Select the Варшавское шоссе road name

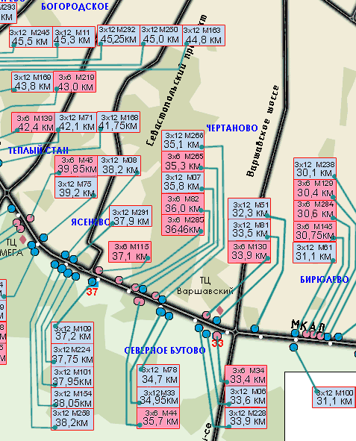tap(263, 131)
